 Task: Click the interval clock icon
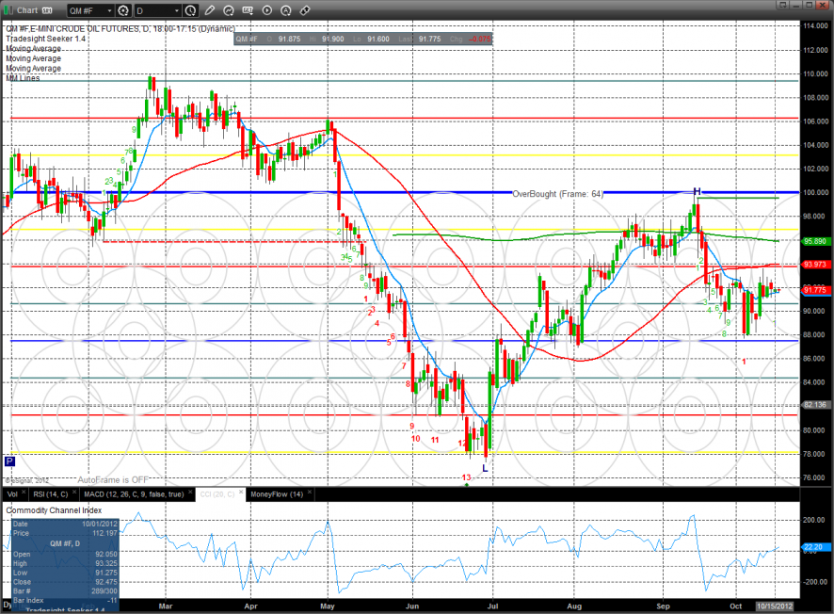click(191, 10)
